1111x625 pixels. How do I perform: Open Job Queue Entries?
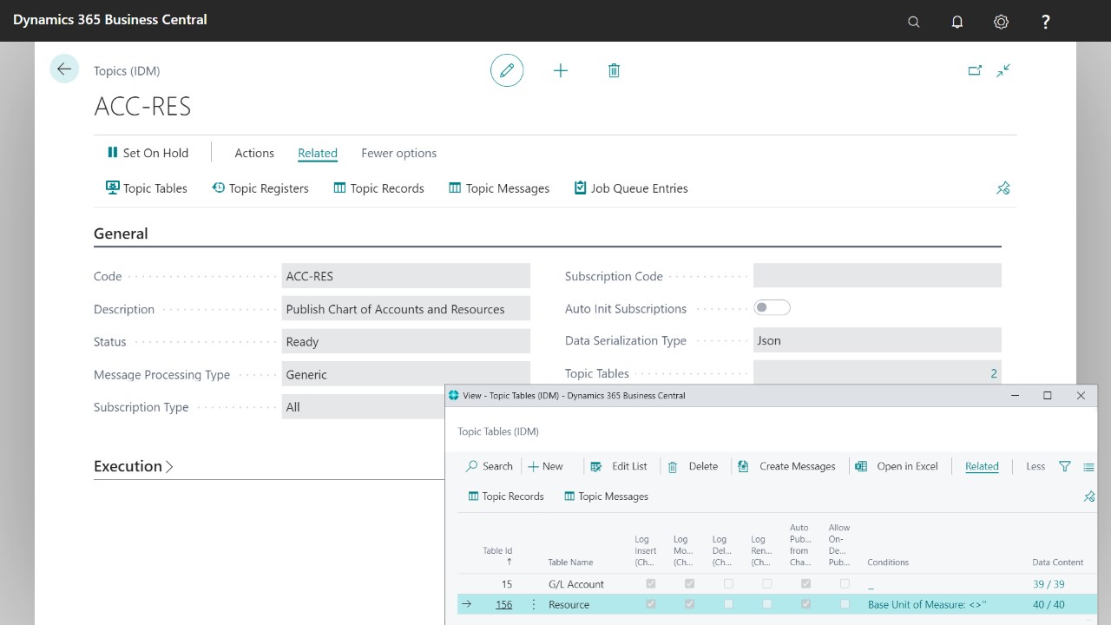[x=631, y=188]
